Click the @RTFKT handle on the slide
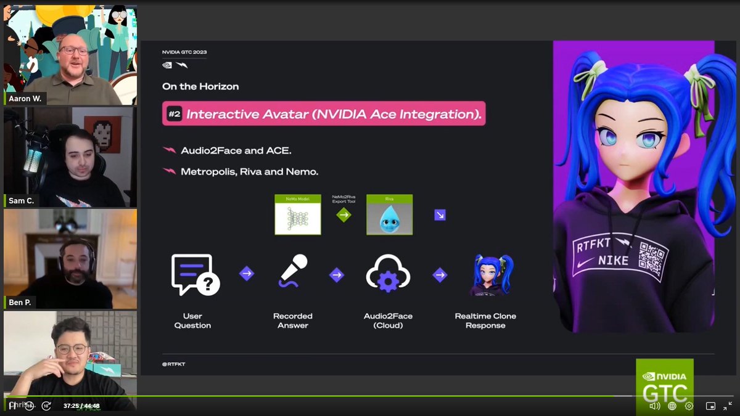This screenshot has height=416, width=740. point(175,364)
